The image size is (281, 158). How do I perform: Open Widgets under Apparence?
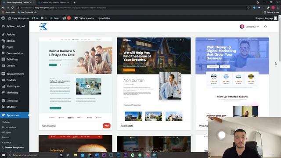(7, 133)
